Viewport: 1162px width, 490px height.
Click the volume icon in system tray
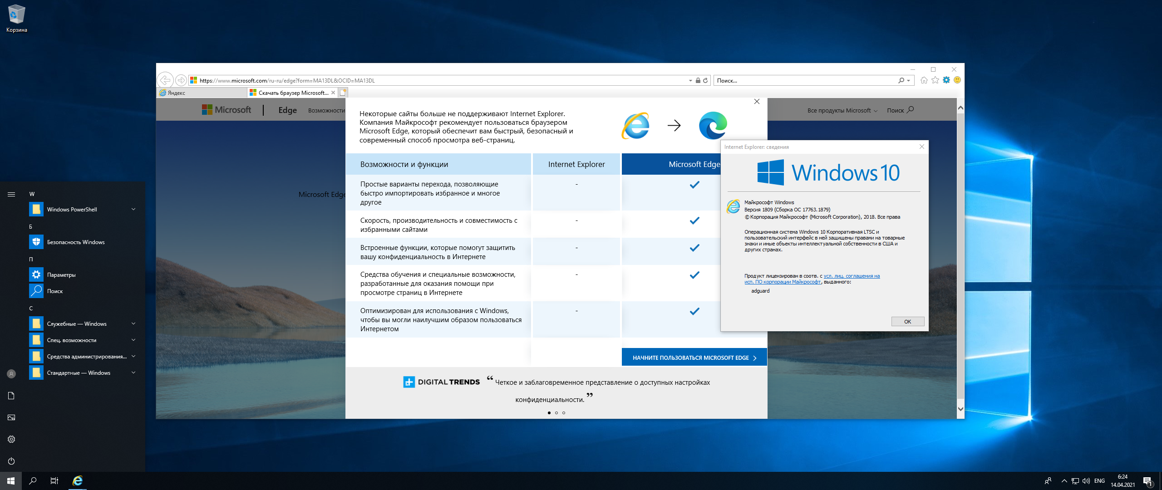click(1086, 481)
